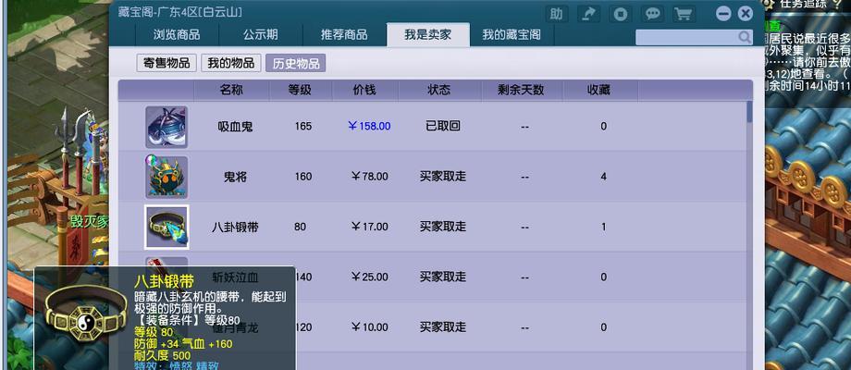
Task: Click the search magnifier icon
Action: pos(744,37)
